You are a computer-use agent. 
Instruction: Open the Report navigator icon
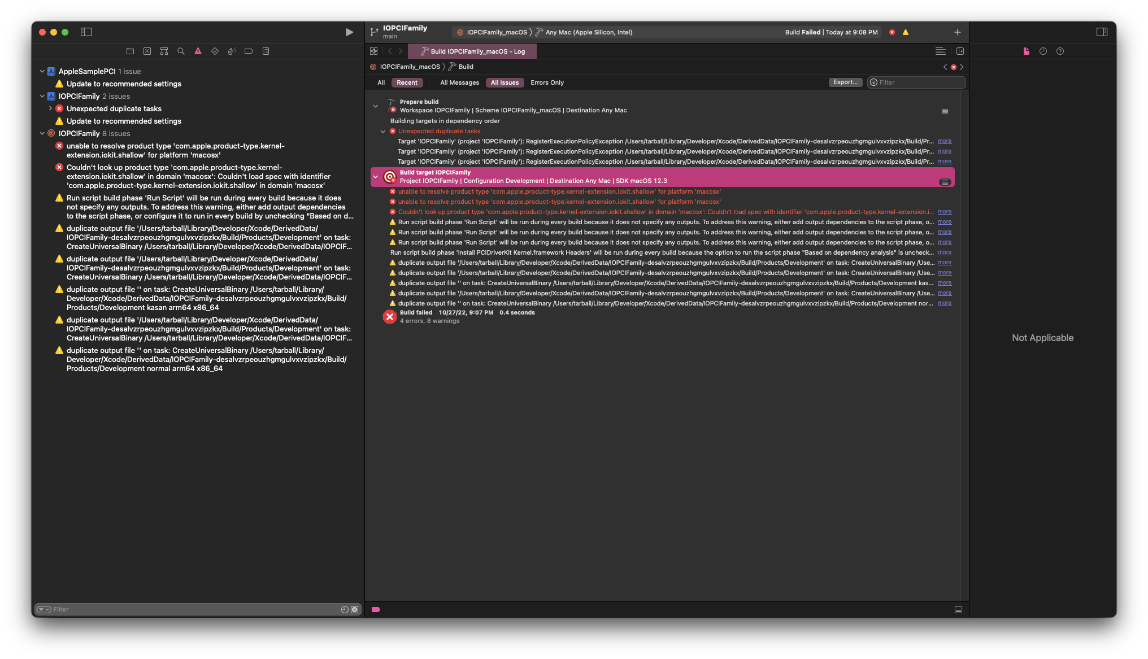[266, 51]
